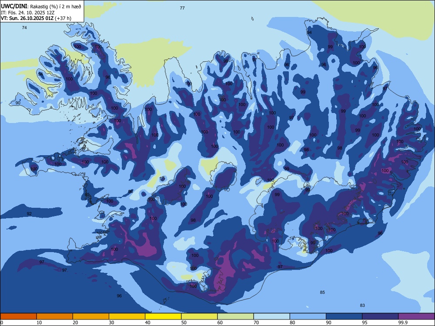The width and height of the screenshot is (435, 326).
Task: Click the orange 10–20 legend swatch
Action: click(x=55, y=316)
